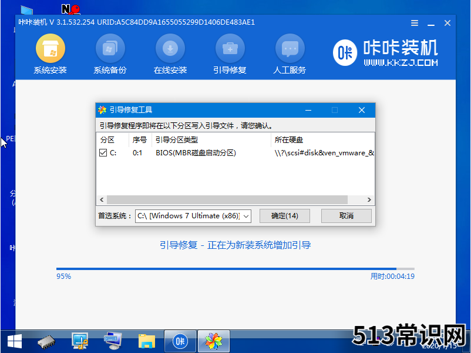This screenshot has height=353, width=471.
Task: Close the 咔咔装机 main window
Action: click(448, 23)
